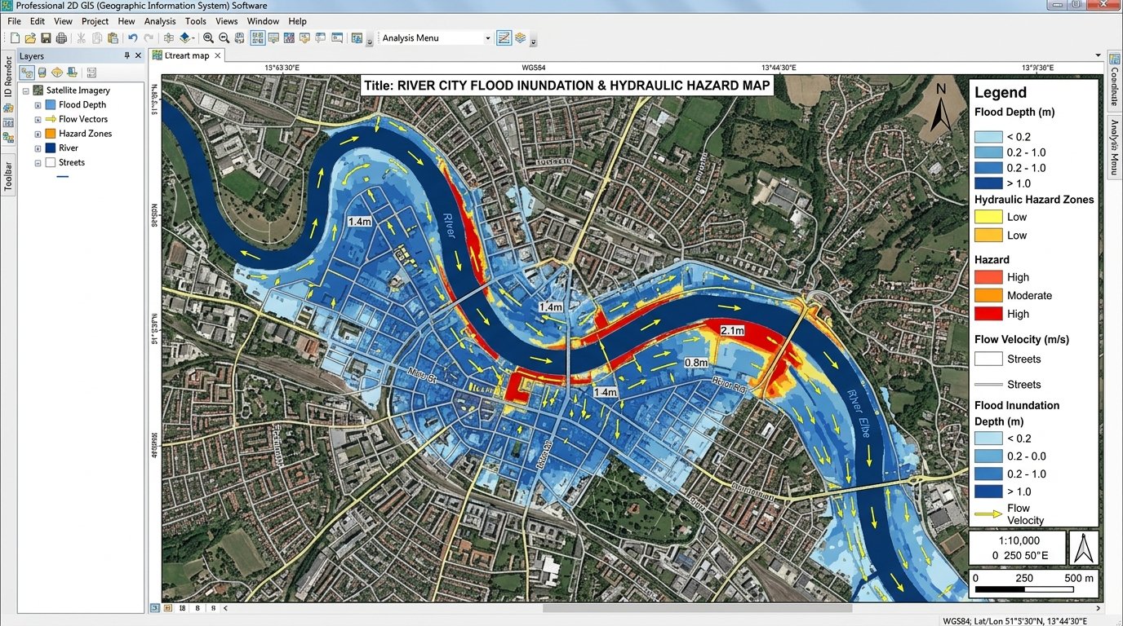Screen dimensions: 1123x626
Task: Save the project using the floppy icon
Action: coord(46,37)
